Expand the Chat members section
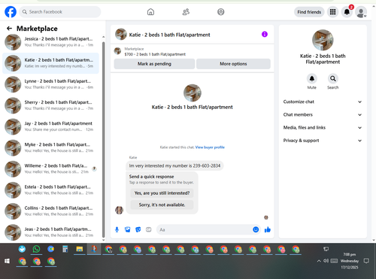The width and height of the screenshot is (376, 279). point(323,114)
